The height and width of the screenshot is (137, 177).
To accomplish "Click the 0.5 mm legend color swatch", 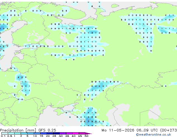I will click(11, 133).
